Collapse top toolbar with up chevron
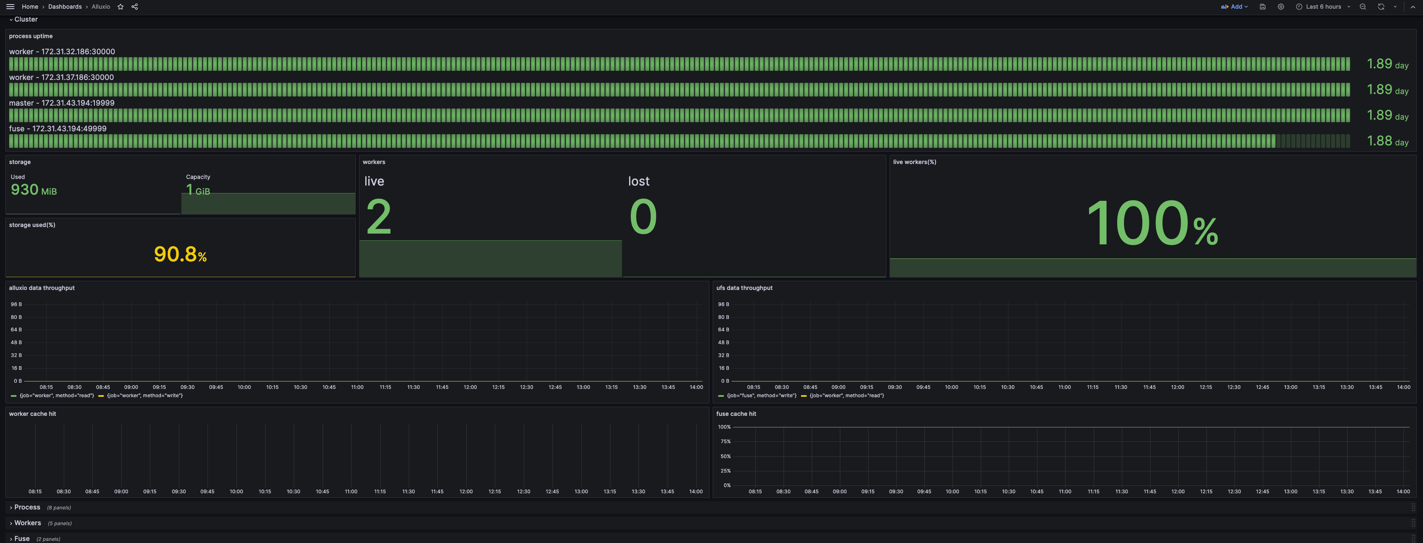The height and width of the screenshot is (543, 1423). 1413,7
